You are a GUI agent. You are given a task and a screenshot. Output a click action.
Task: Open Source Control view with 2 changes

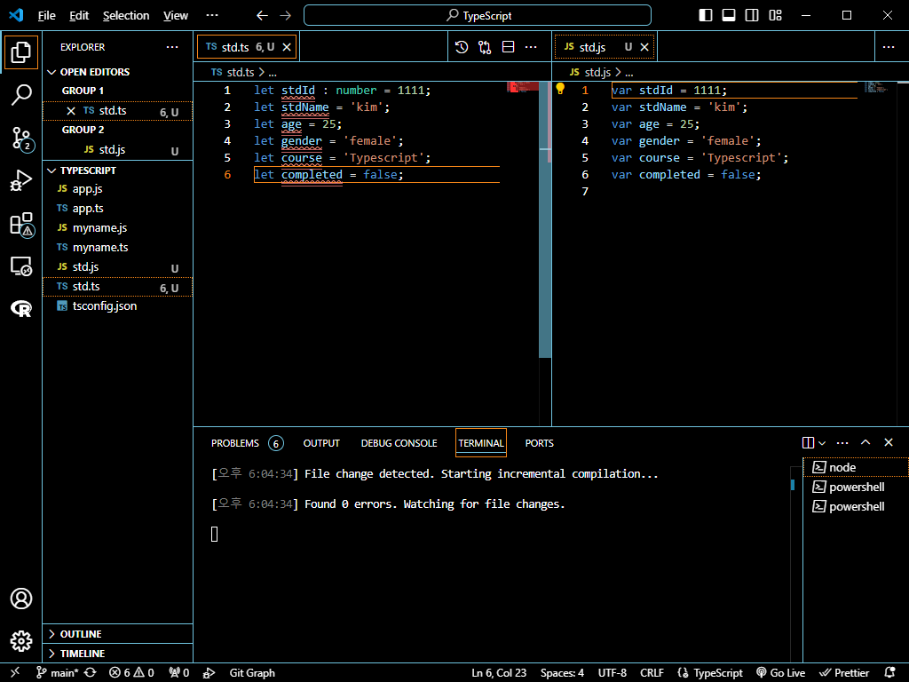point(21,139)
